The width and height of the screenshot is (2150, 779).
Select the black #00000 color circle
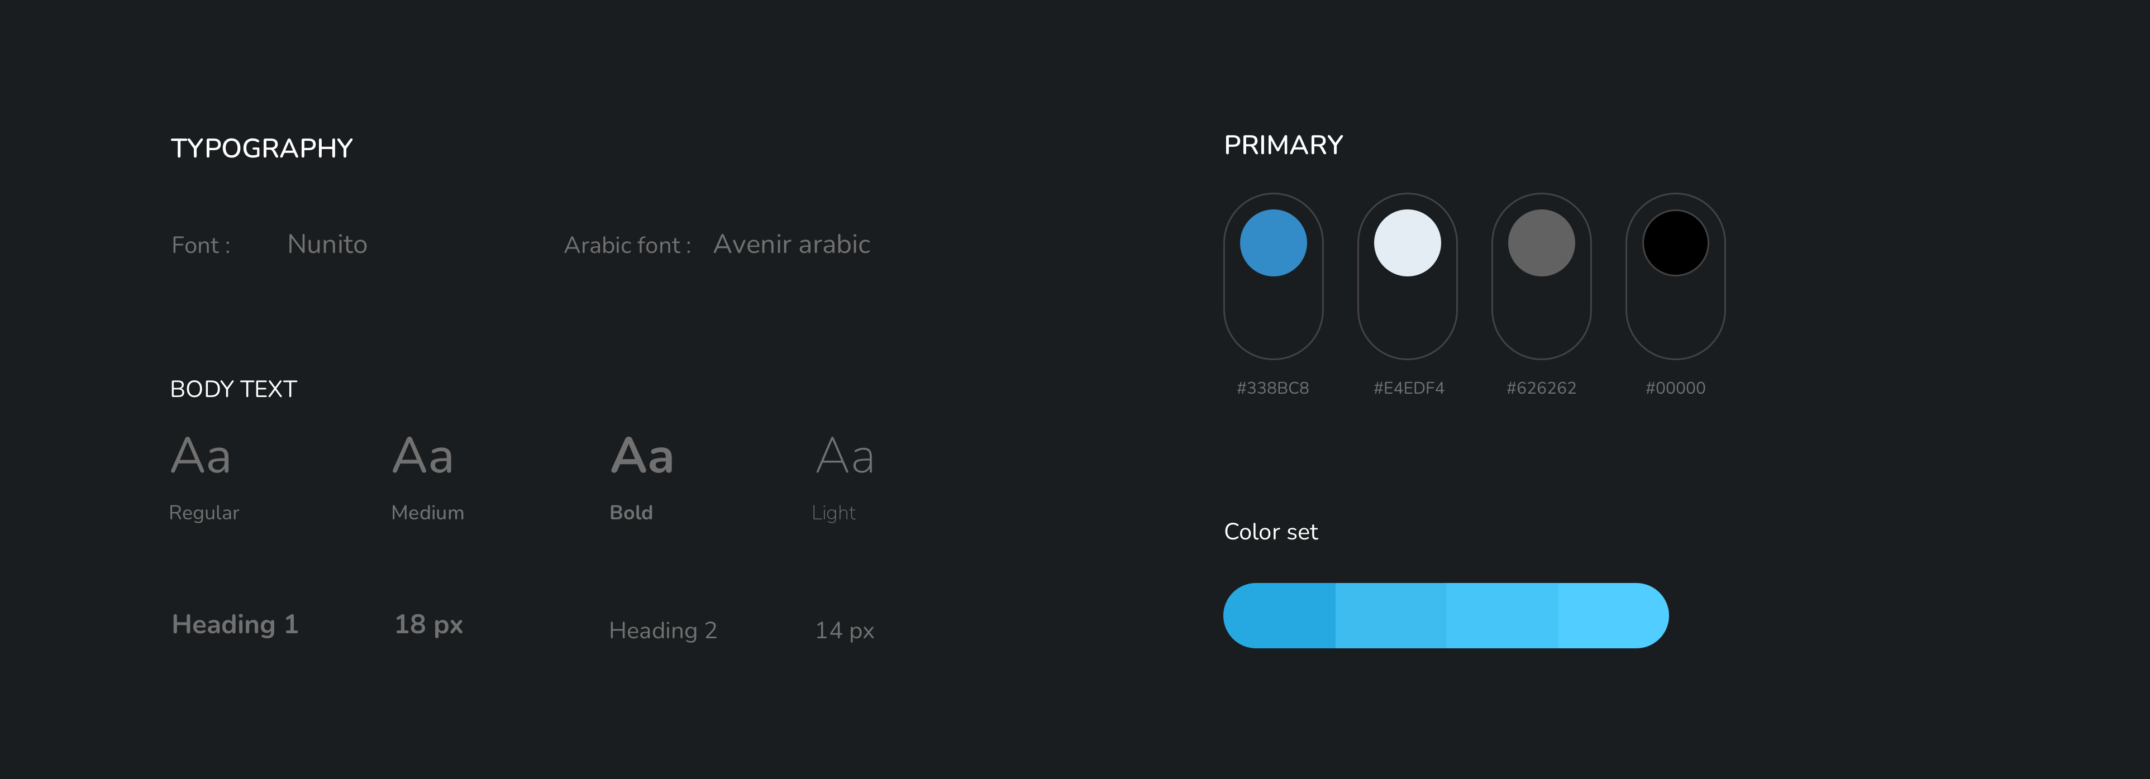[x=1675, y=243]
